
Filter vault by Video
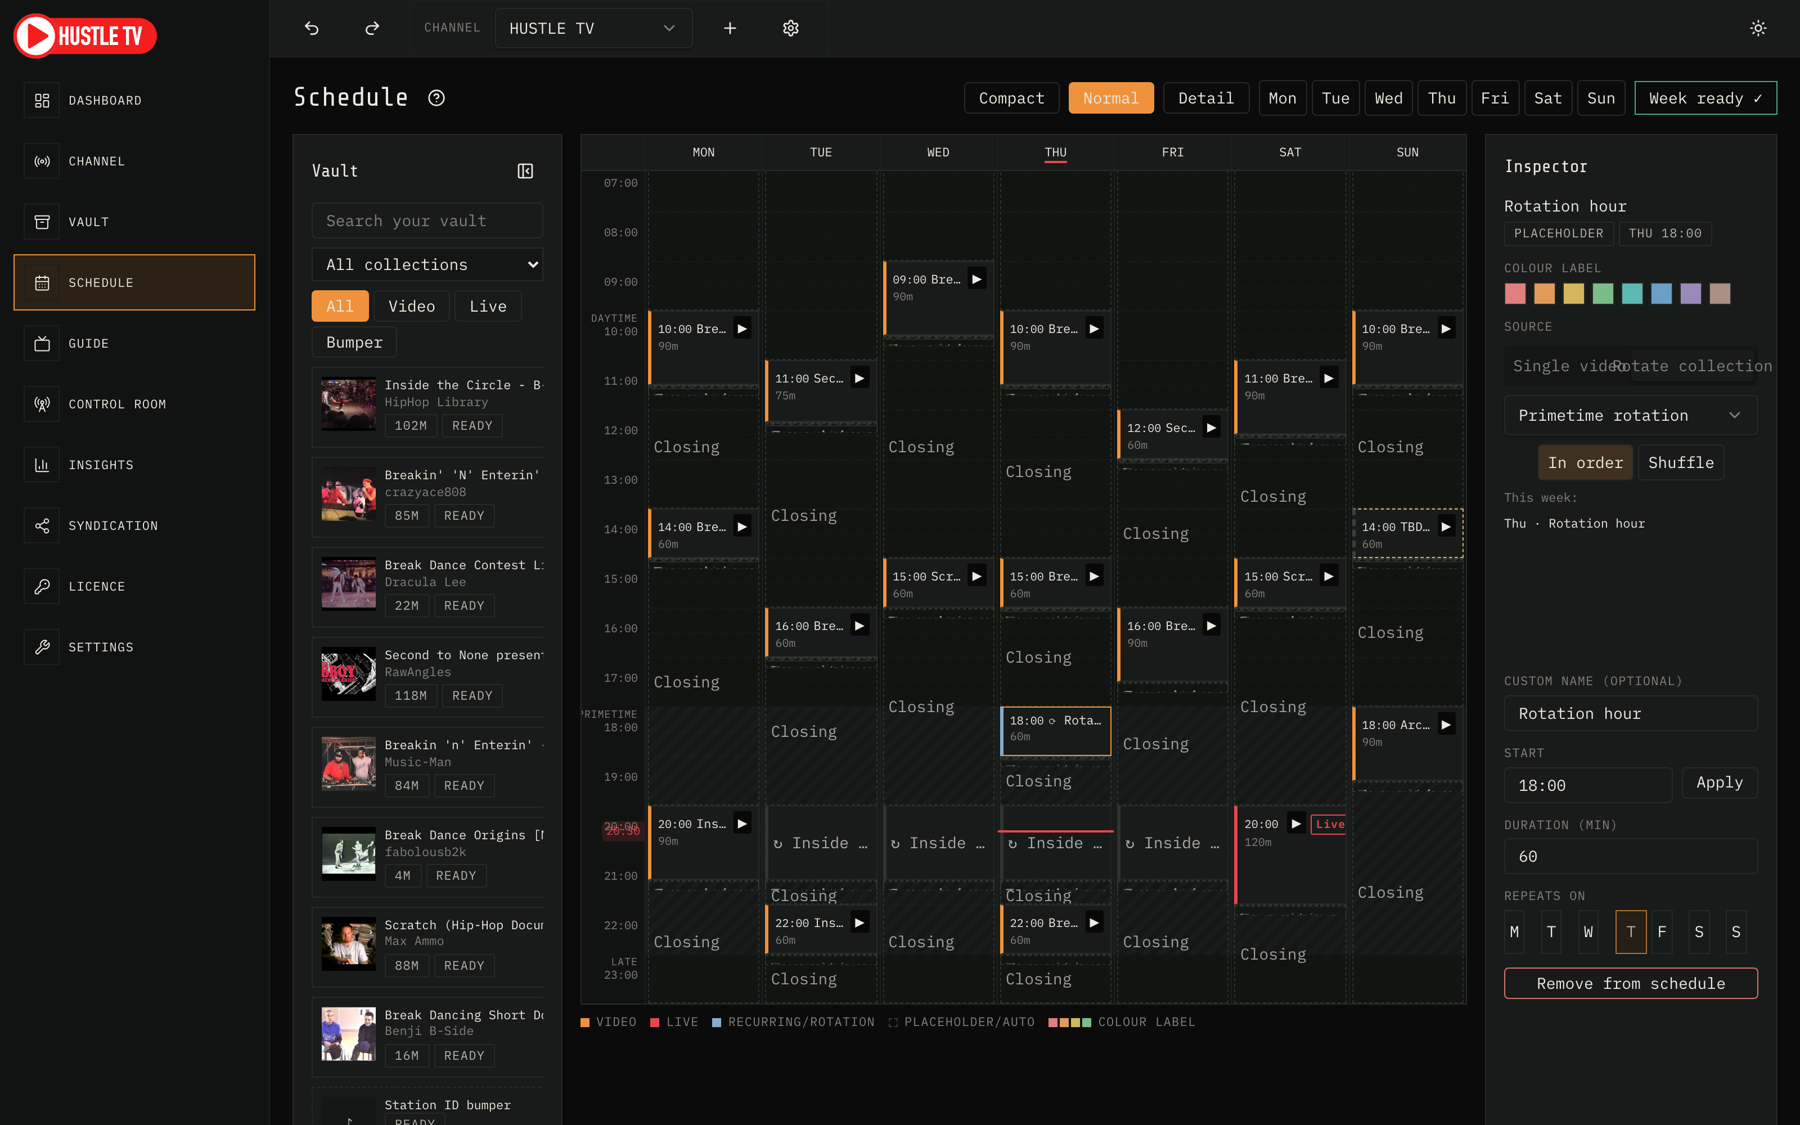click(x=411, y=306)
